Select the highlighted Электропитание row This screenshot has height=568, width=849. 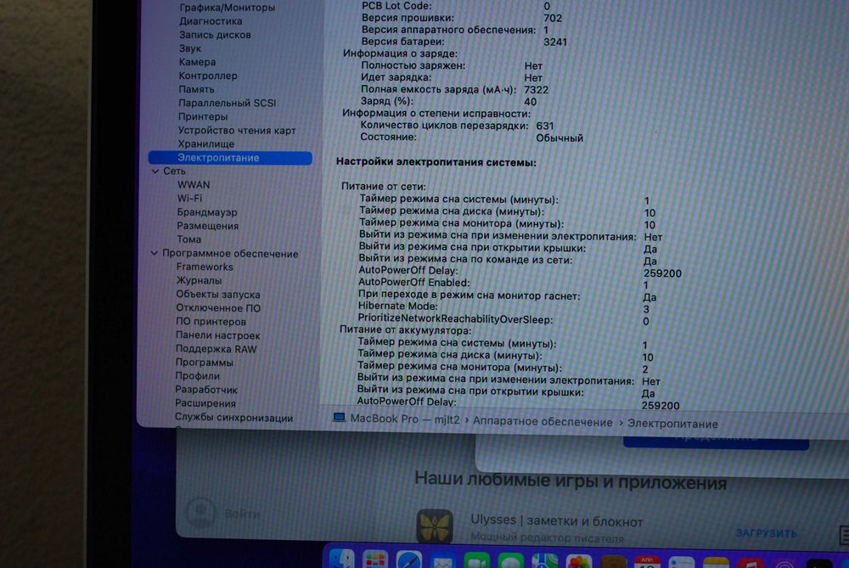coord(230,158)
